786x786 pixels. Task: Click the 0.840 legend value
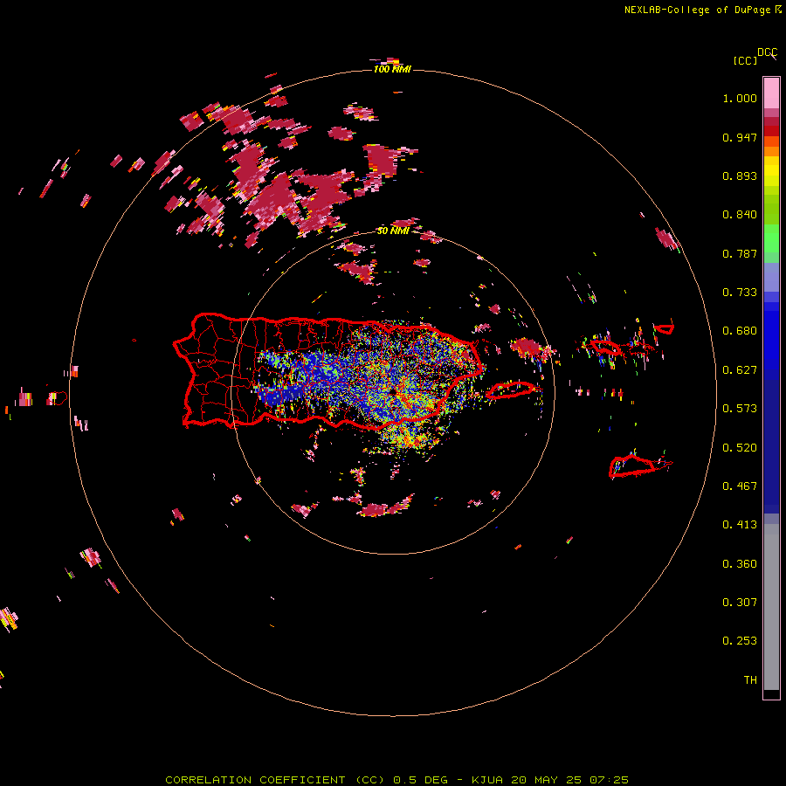tap(740, 215)
